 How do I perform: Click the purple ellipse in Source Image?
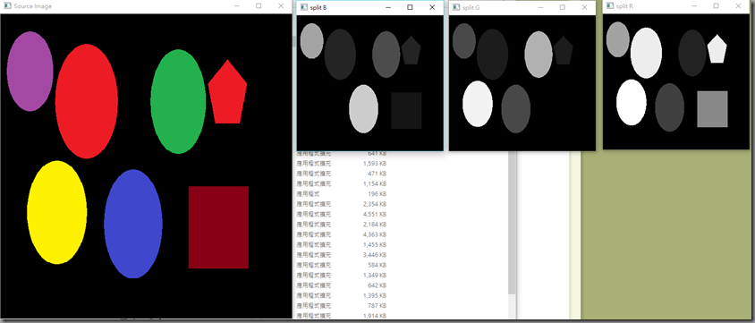pyautogui.click(x=30, y=72)
